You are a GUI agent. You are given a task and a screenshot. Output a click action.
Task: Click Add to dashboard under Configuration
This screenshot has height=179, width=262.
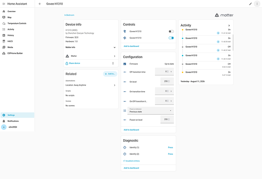[131, 130]
